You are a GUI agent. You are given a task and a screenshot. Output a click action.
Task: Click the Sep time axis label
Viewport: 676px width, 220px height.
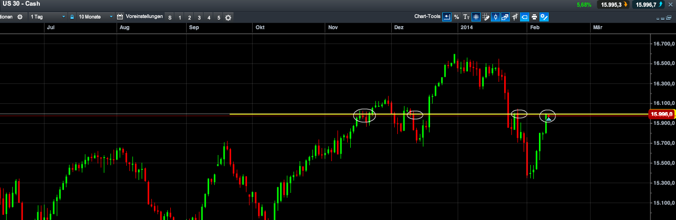(x=194, y=27)
